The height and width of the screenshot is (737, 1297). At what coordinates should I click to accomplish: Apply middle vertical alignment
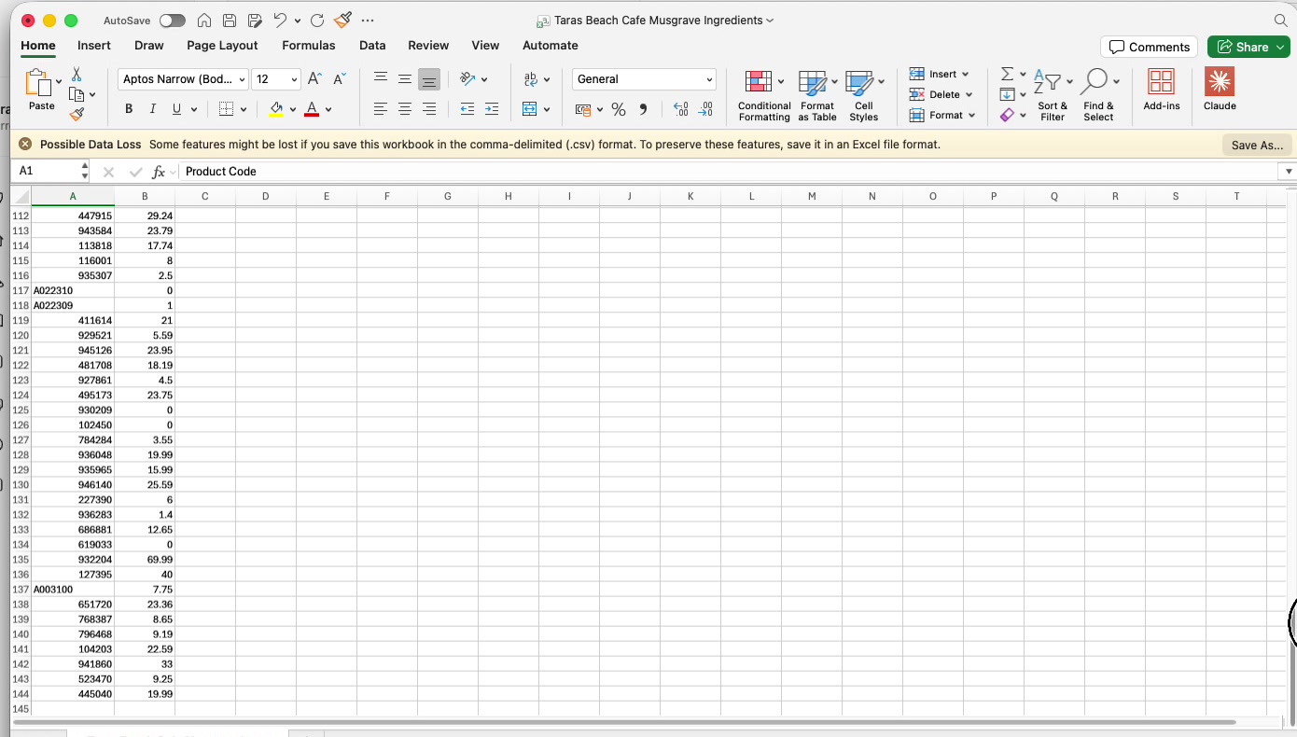click(405, 79)
